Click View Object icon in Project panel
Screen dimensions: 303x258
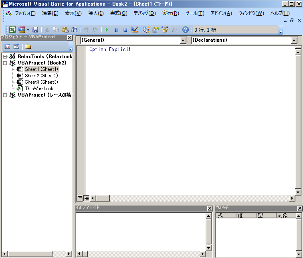16,46
